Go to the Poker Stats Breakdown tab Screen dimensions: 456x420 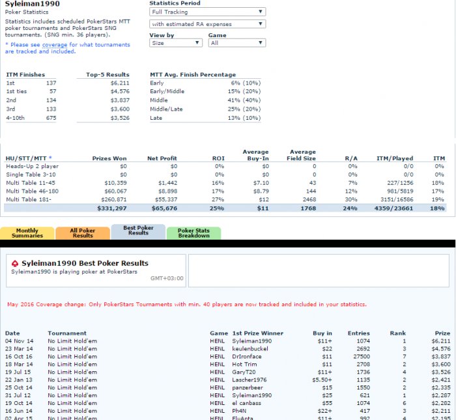(x=194, y=233)
